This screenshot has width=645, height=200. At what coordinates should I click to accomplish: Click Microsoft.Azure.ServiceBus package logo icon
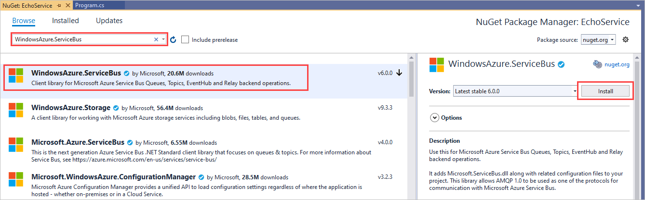pyautogui.click(x=16, y=145)
